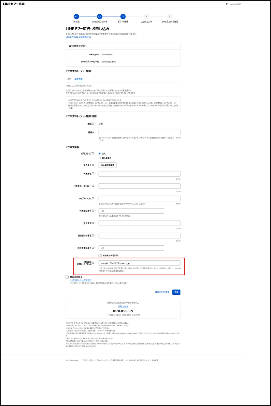Click the help icon next to ウェブサイトURL

(93, 198)
